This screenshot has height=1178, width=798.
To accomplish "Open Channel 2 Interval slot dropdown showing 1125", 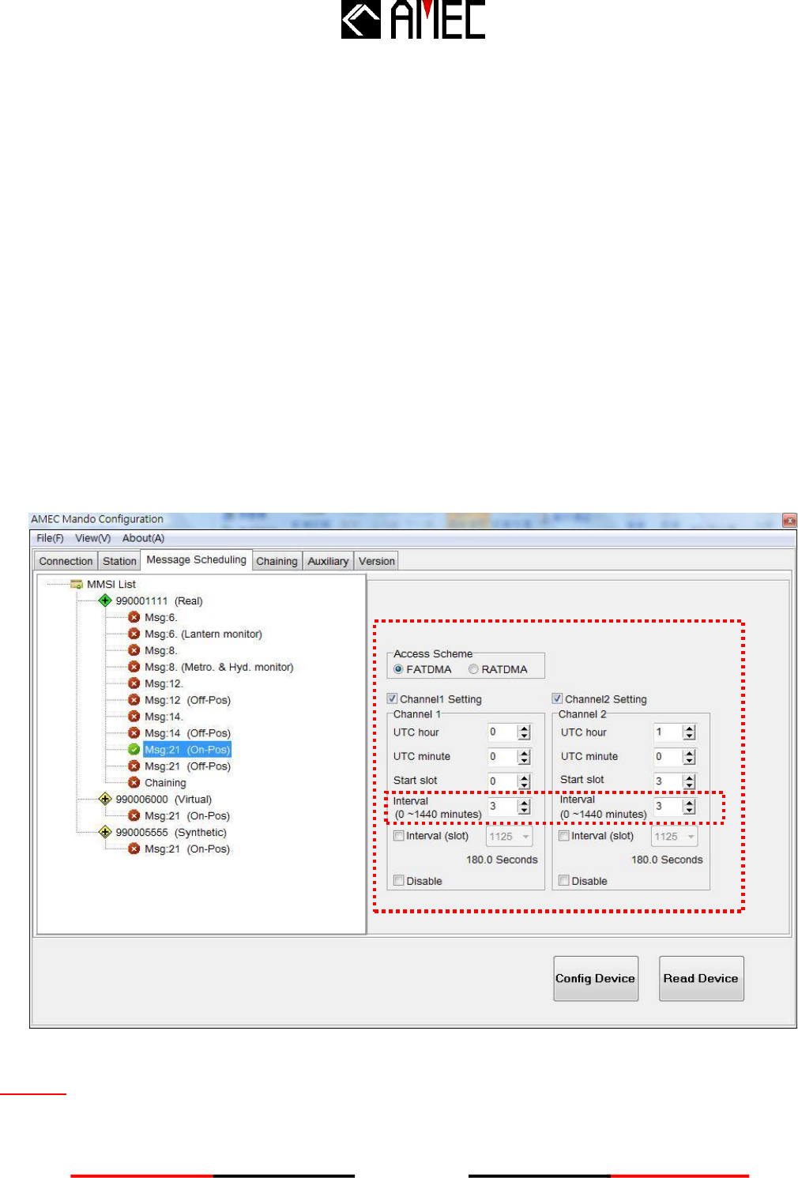I will point(675,836).
